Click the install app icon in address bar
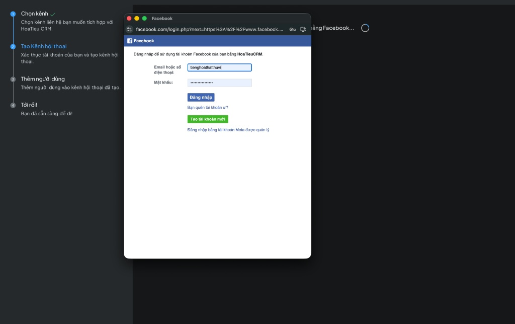This screenshot has height=324, width=515. (303, 30)
